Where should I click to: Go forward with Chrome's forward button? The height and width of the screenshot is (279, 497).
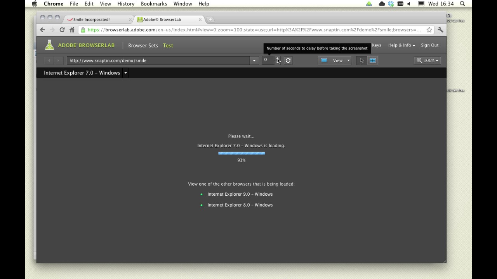52,30
